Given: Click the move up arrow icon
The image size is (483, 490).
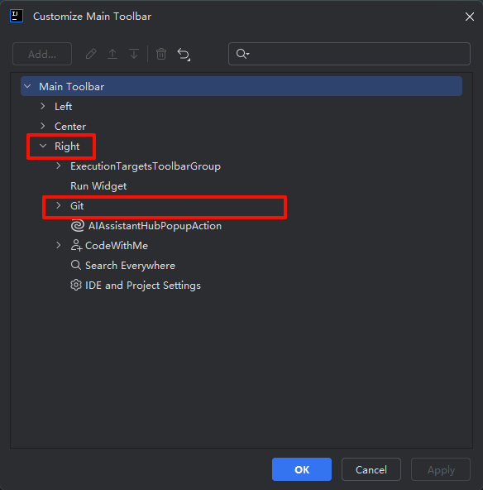Looking at the screenshot, I should click(x=112, y=54).
